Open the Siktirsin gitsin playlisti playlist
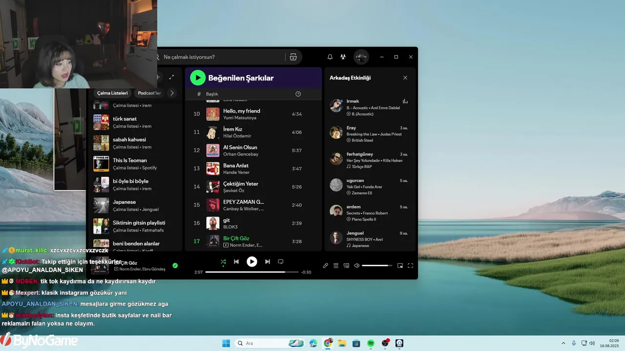The image size is (625, 351). click(134, 226)
